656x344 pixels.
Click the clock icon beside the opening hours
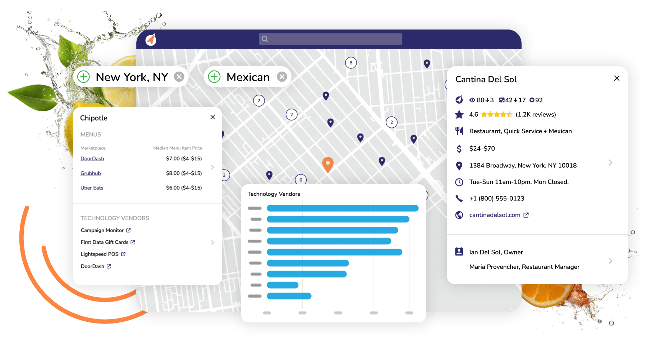(459, 182)
